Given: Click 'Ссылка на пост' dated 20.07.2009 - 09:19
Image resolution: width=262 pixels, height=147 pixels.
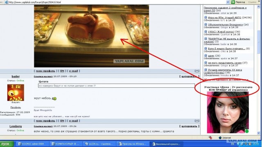Looking at the screenshot, I should 43,76.
